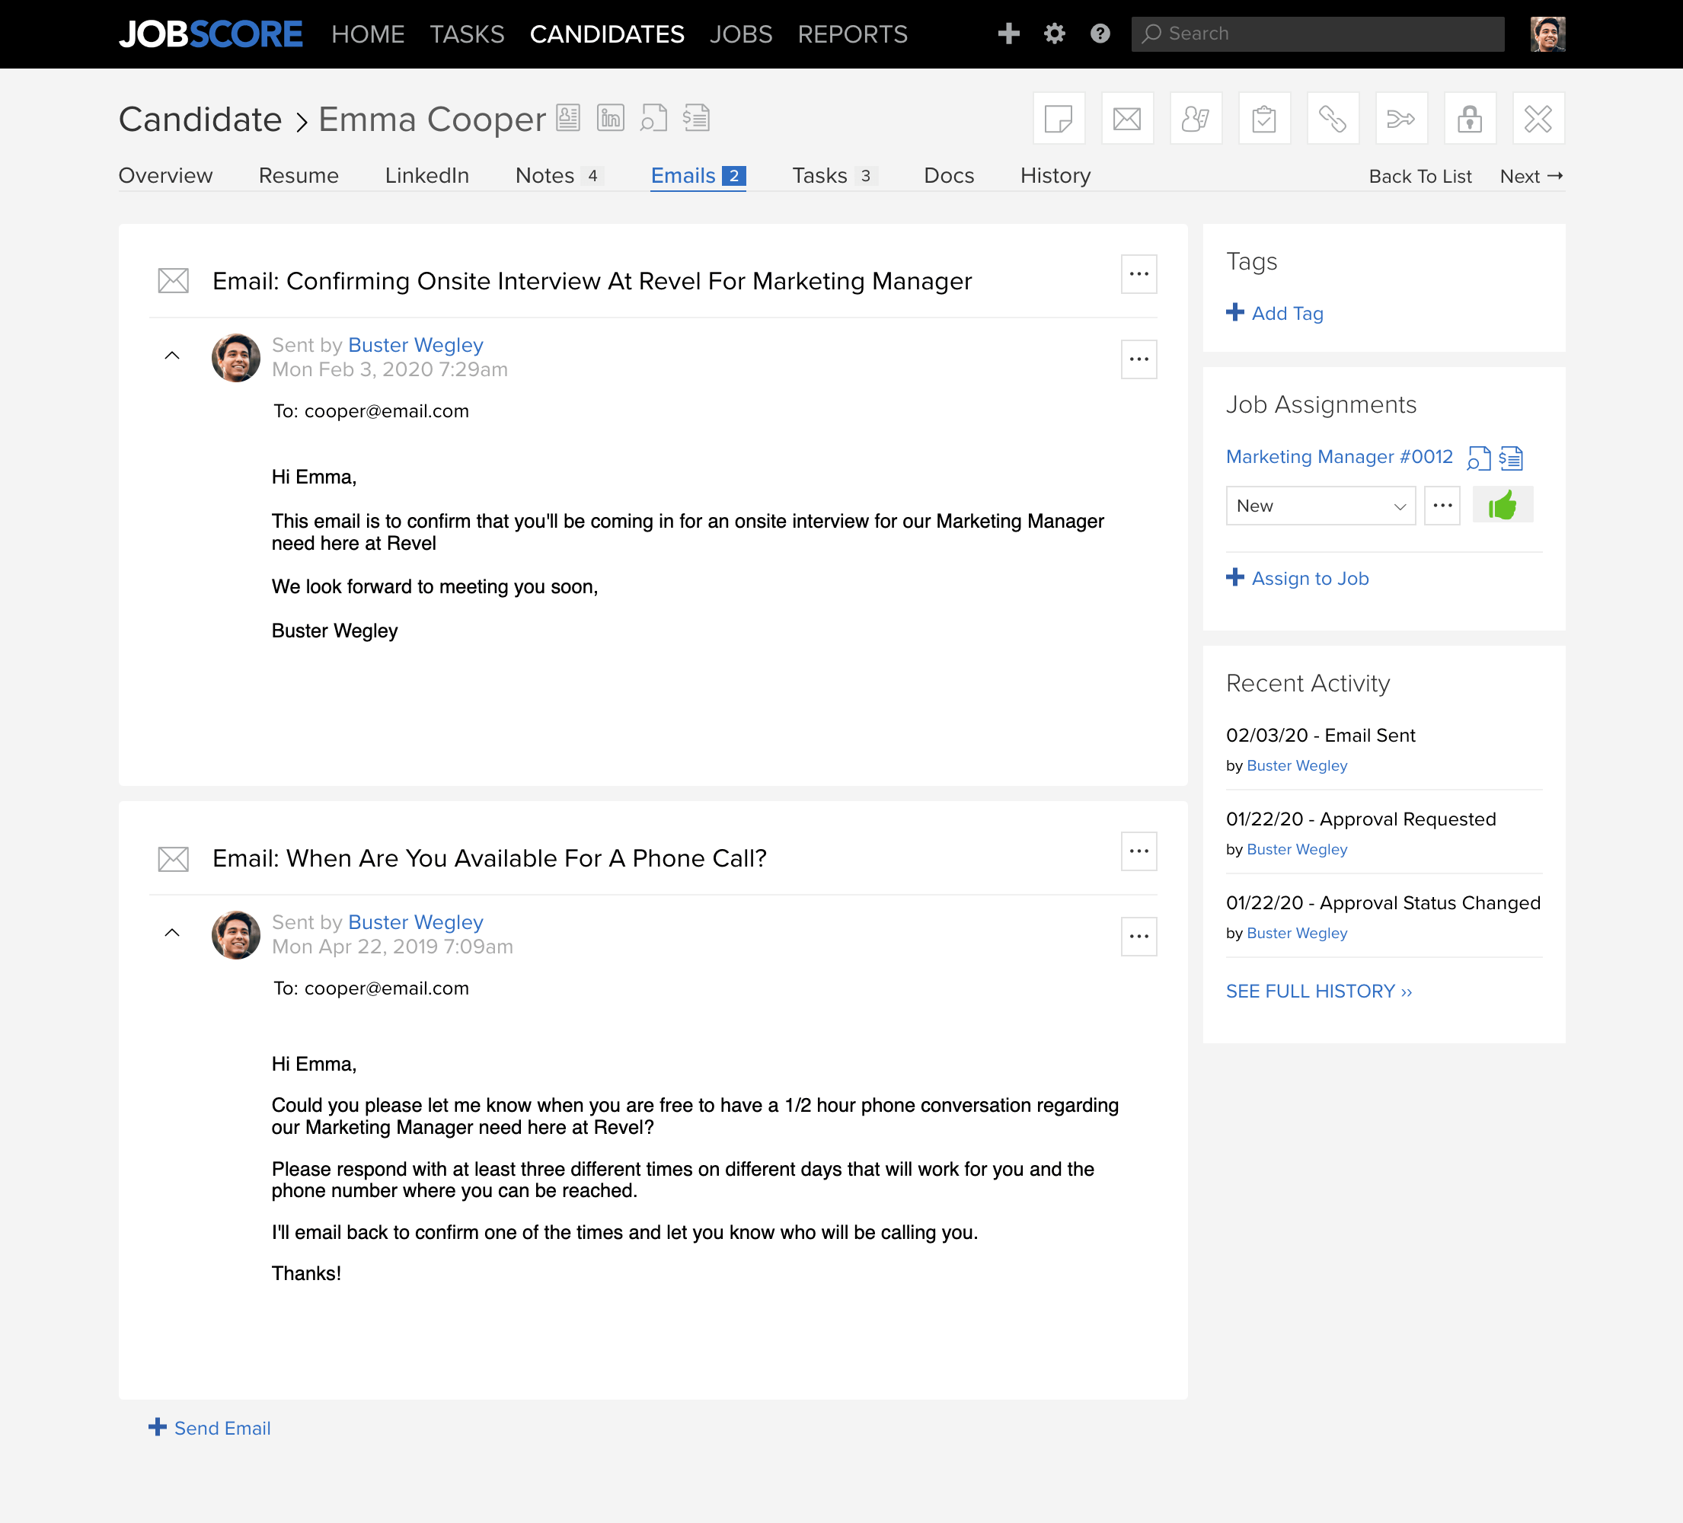Click the Send Email envelope toolbar icon
The width and height of the screenshot is (1683, 1523).
[x=1127, y=119]
